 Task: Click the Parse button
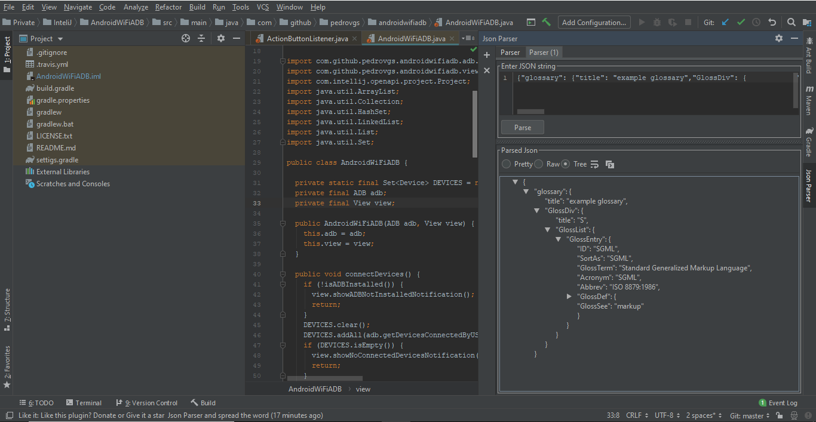coord(522,127)
